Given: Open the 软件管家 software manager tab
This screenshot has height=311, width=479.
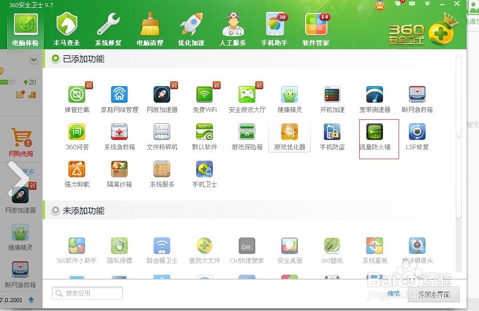Looking at the screenshot, I should click(316, 30).
